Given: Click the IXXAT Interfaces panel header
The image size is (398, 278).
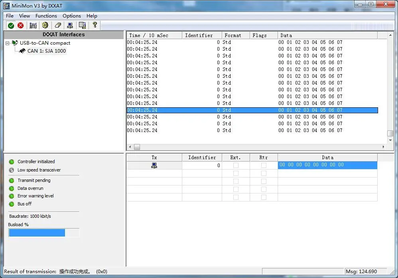Looking at the screenshot, I should [x=64, y=35].
